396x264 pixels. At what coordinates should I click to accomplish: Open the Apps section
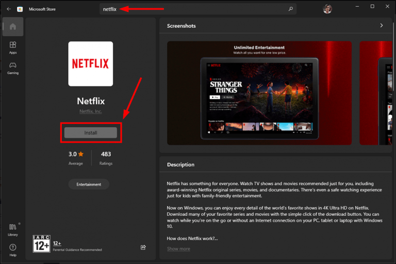13,48
